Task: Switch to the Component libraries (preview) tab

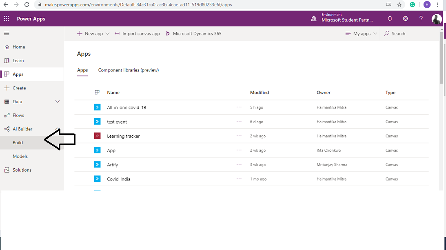Action: pyautogui.click(x=128, y=70)
